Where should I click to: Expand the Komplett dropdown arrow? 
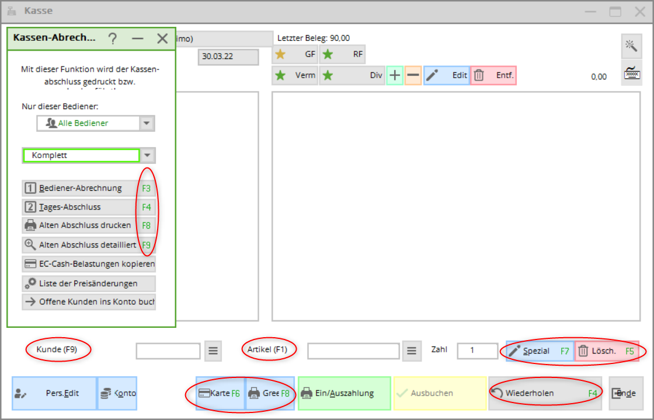(147, 155)
